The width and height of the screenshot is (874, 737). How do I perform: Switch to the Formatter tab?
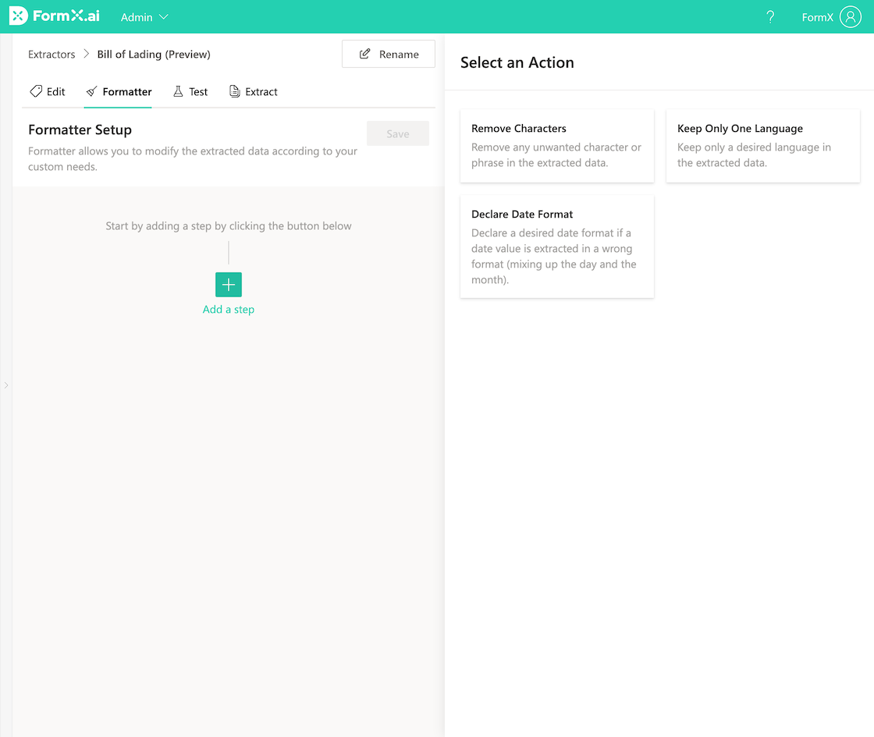(x=119, y=91)
